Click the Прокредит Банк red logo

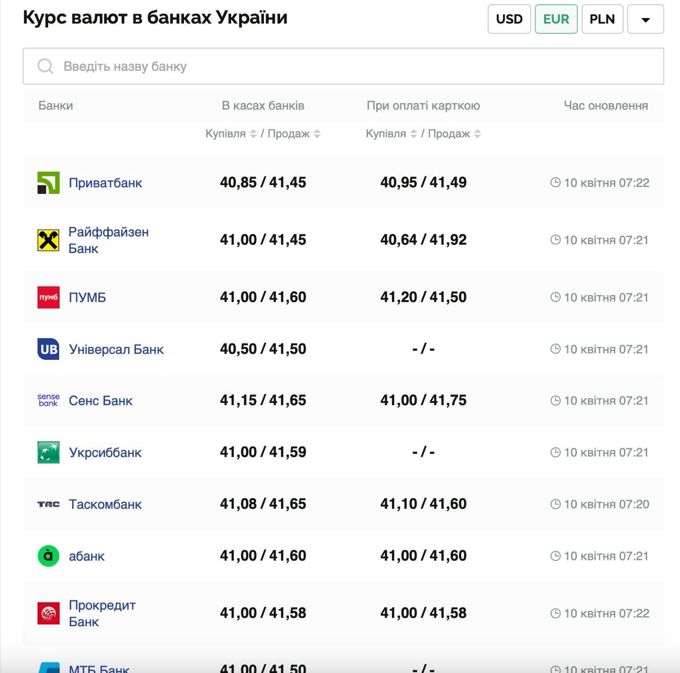(48, 613)
